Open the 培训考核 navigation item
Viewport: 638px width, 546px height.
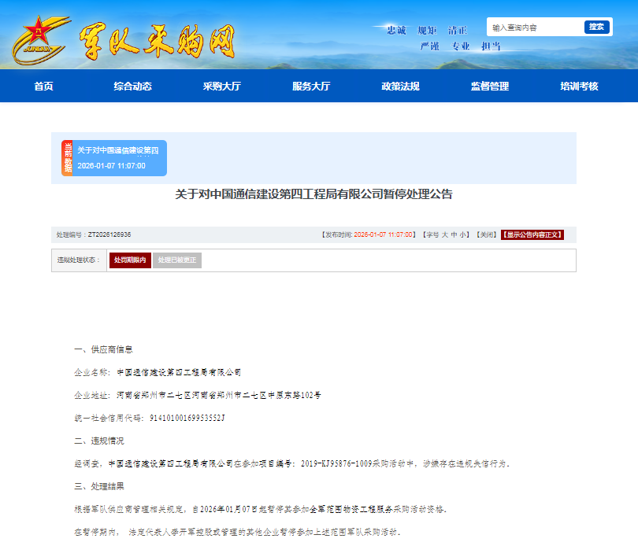point(579,87)
